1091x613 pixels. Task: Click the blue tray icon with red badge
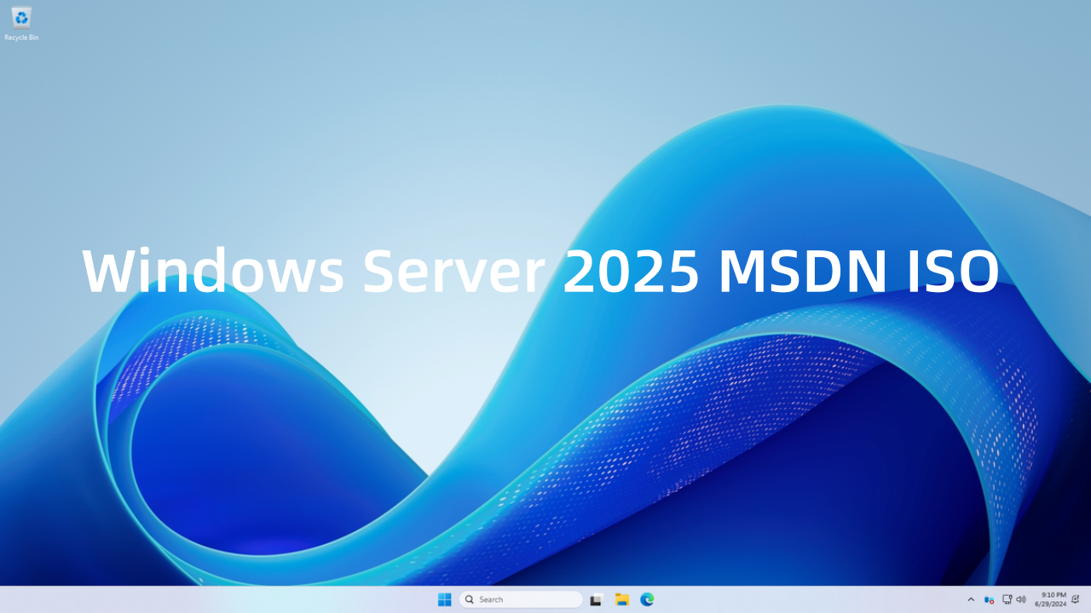click(x=989, y=599)
